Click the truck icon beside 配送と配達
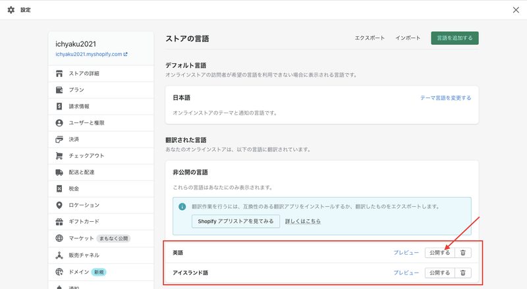 tap(59, 172)
